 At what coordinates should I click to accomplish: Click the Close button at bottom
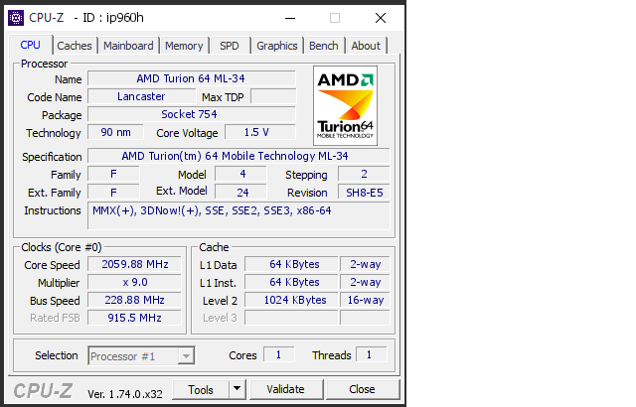(x=362, y=389)
